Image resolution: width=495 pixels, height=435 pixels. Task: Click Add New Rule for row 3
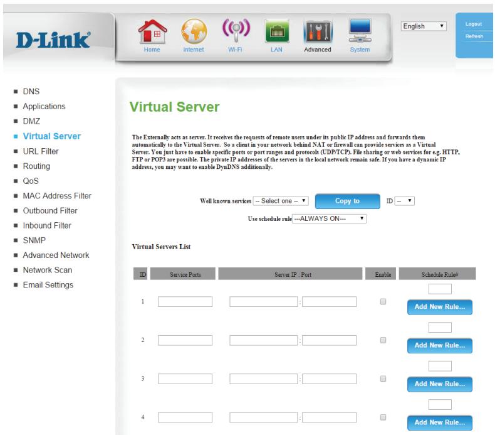point(440,384)
